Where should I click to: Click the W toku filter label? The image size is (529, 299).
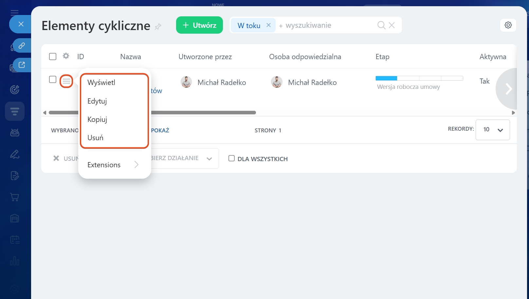(249, 25)
